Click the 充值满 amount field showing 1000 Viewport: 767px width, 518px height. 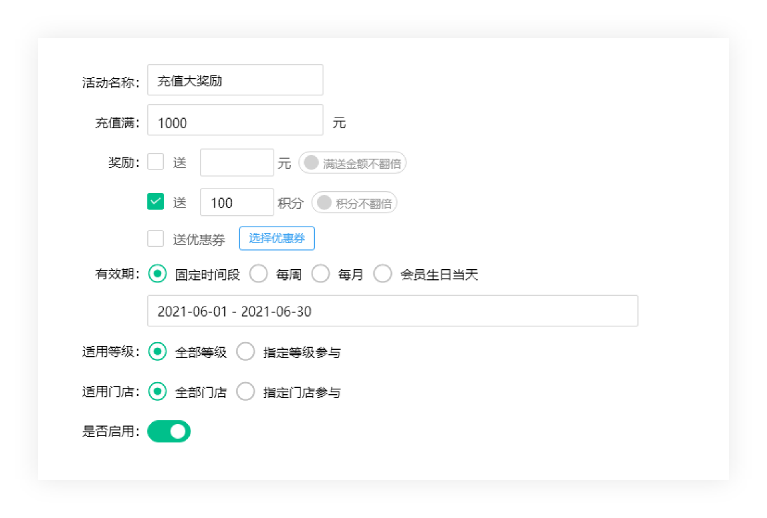(235, 123)
